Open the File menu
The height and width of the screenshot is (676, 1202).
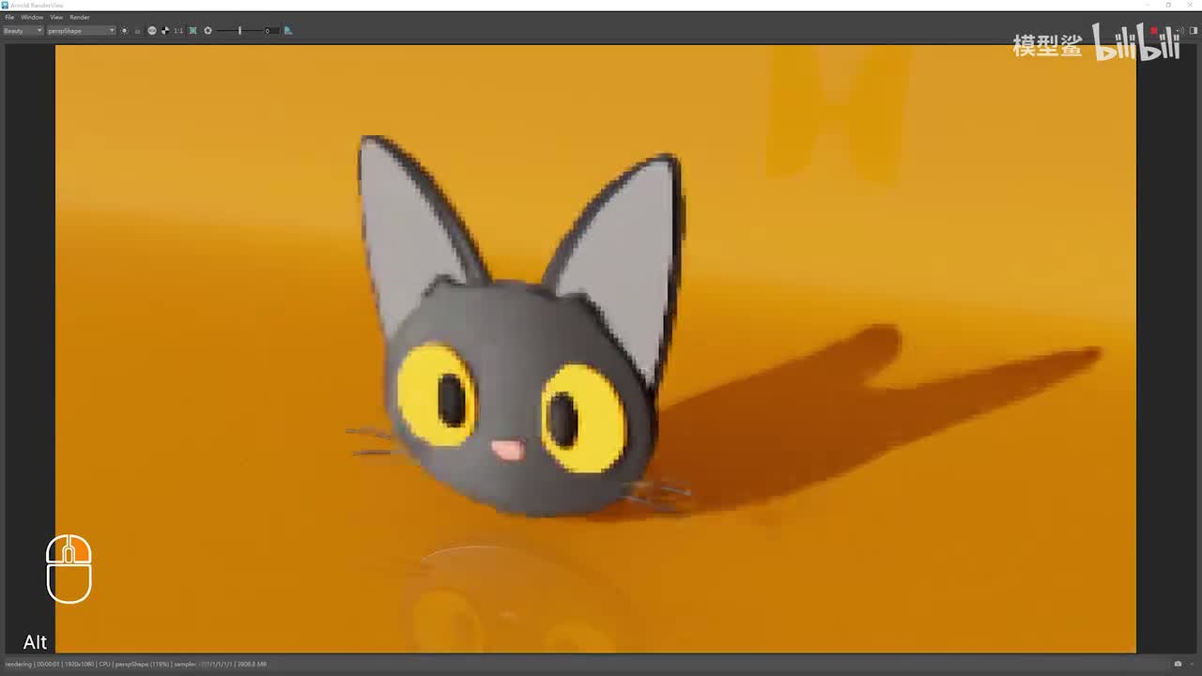9,17
